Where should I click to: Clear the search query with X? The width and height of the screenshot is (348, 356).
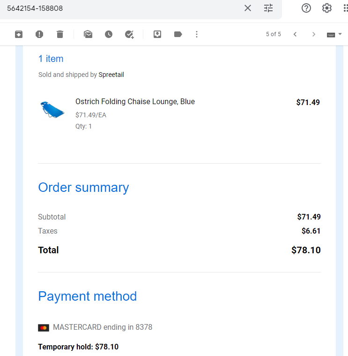pos(248,8)
